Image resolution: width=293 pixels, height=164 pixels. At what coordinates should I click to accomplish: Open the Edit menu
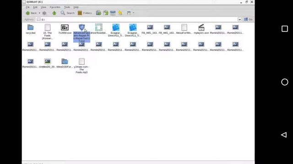click(x=35, y=7)
